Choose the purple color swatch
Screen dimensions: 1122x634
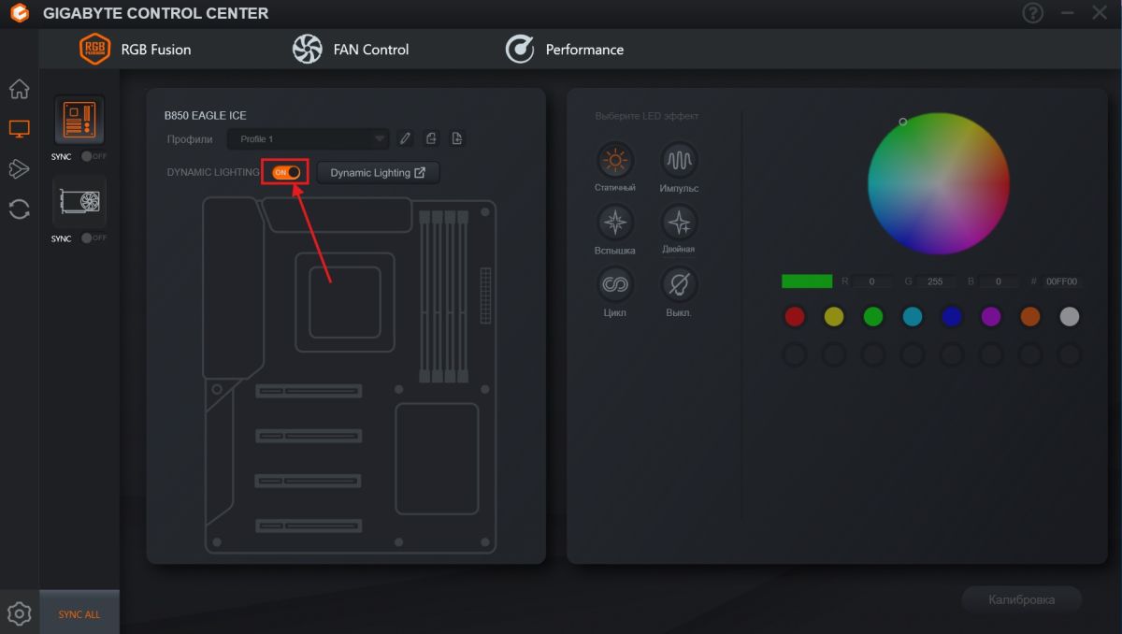coord(991,317)
